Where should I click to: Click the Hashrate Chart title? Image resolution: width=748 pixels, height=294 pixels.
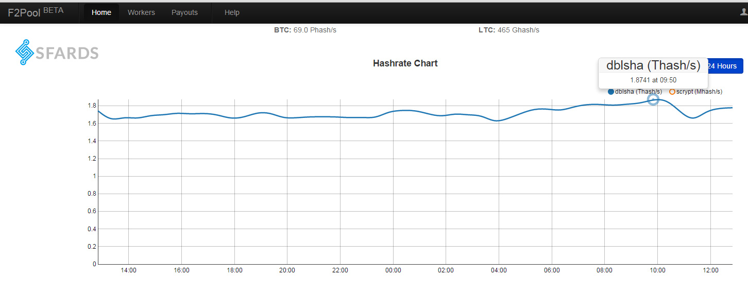click(405, 63)
